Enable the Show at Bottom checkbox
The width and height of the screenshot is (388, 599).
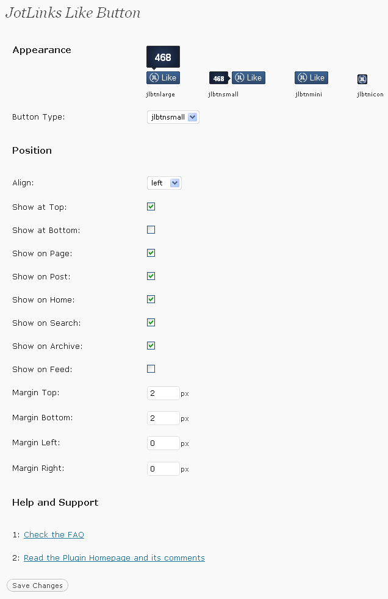151,229
